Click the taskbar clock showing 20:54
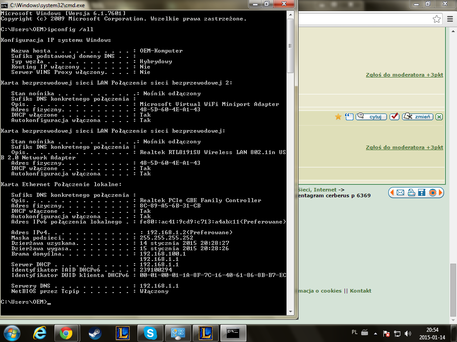This screenshot has height=342, width=457. 432,334
